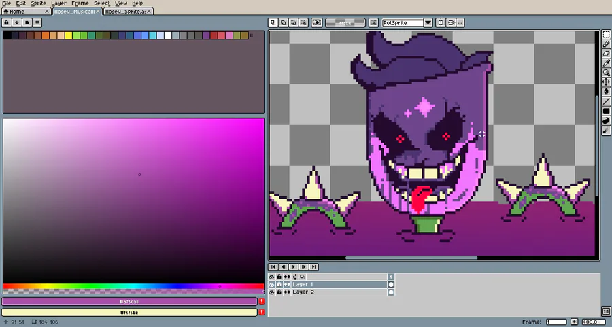Click the horizontal symmetry icon
The width and height of the screenshot is (612, 327).
[451, 22]
